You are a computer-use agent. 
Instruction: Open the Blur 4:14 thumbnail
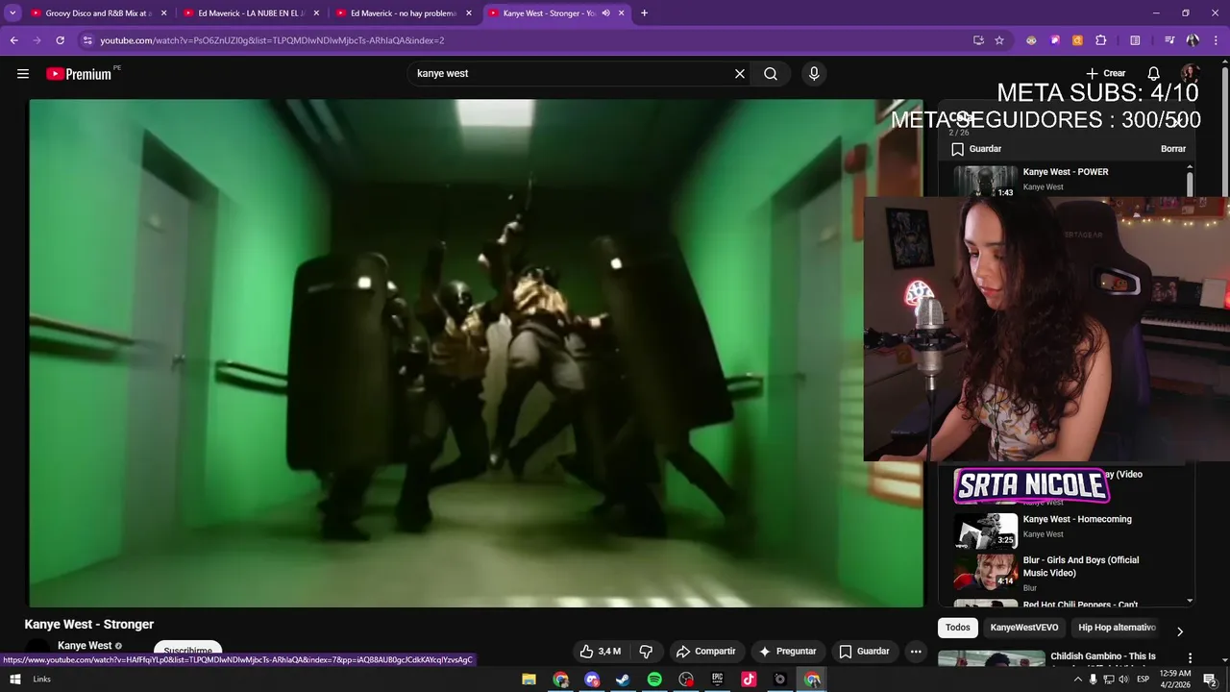click(x=985, y=572)
